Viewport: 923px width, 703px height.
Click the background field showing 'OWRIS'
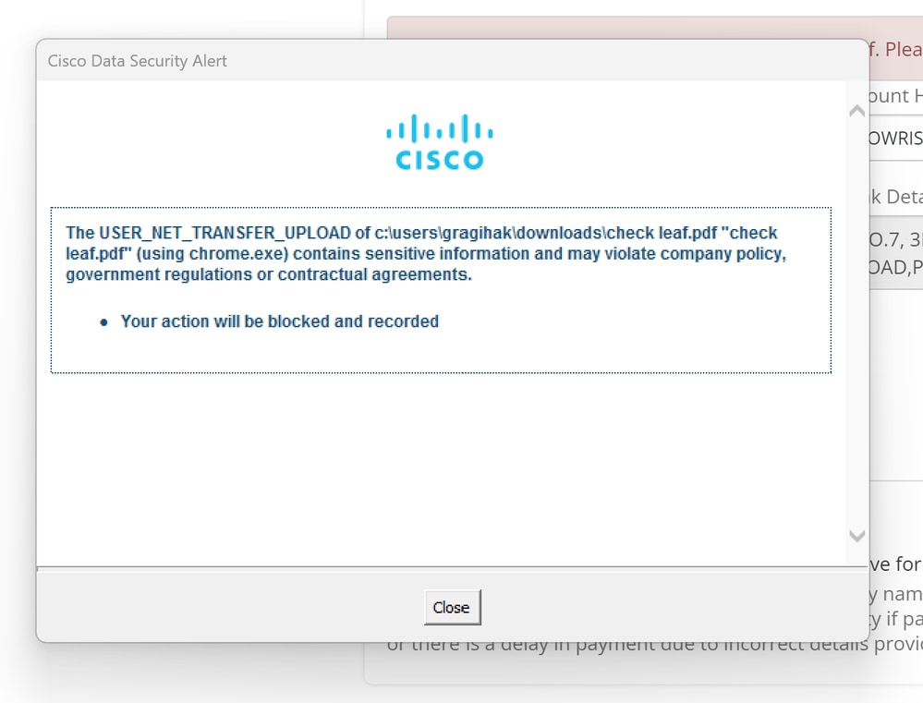(x=895, y=139)
